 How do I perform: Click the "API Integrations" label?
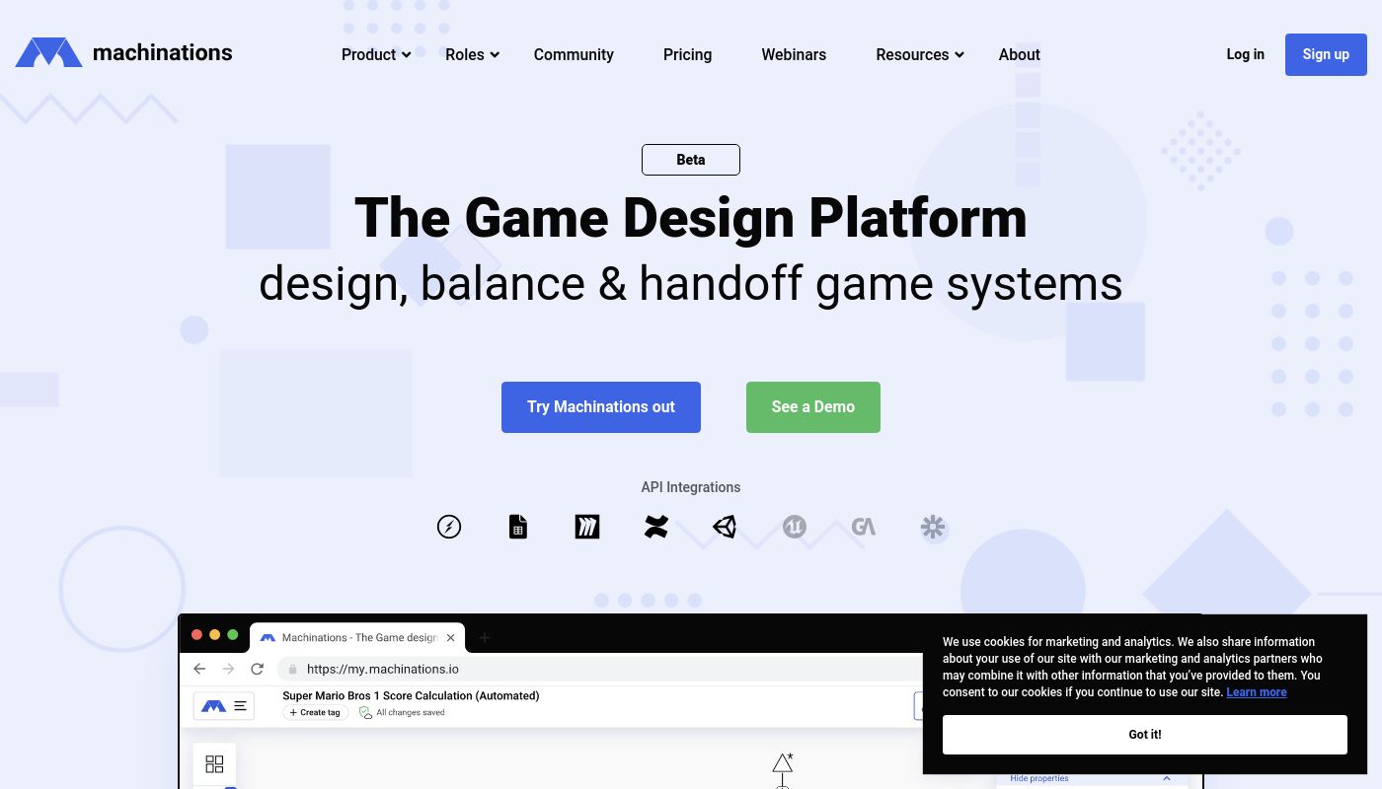(x=691, y=487)
